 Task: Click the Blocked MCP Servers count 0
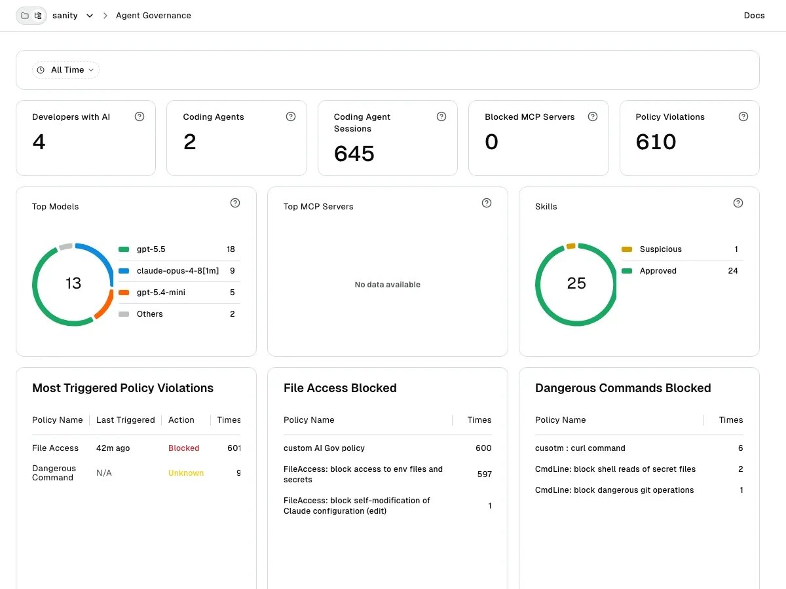pyautogui.click(x=491, y=142)
